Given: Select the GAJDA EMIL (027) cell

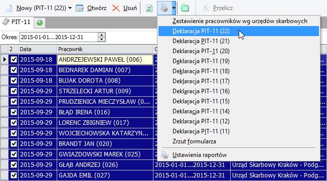Looking at the screenshot, I should [105, 175].
